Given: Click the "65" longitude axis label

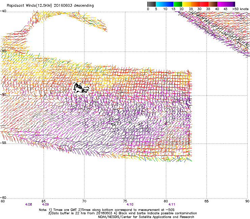Looking at the screenshot, I should [44, 201].
